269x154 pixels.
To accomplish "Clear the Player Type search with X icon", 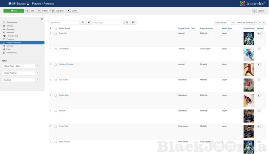I will tap(133, 23).
